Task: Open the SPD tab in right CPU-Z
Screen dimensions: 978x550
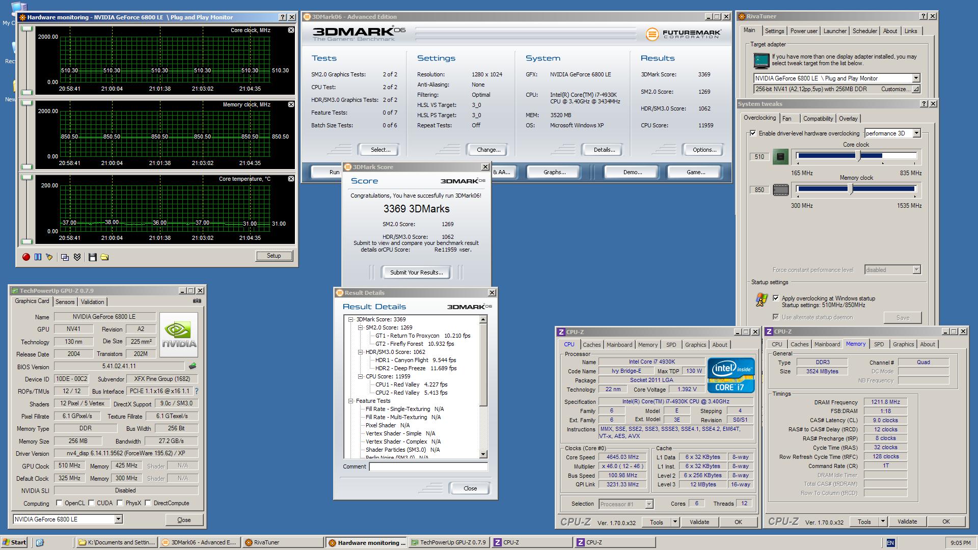Action: pyautogui.click(x=879, y=344)
